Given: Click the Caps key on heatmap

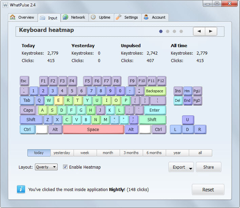Looking at the screenshot, I should 28,110.
